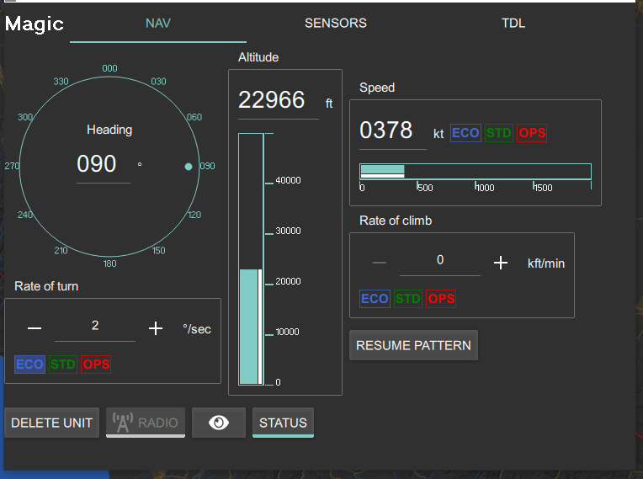643x479 pixels.
Task: Click the 180 heading label on dial
Action: click(110, 263)
